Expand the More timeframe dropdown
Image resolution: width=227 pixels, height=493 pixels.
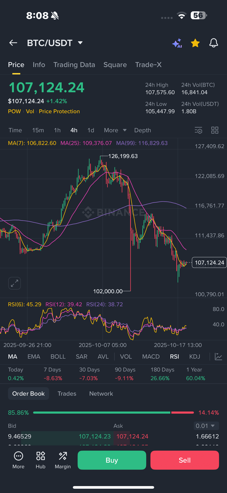115,130
